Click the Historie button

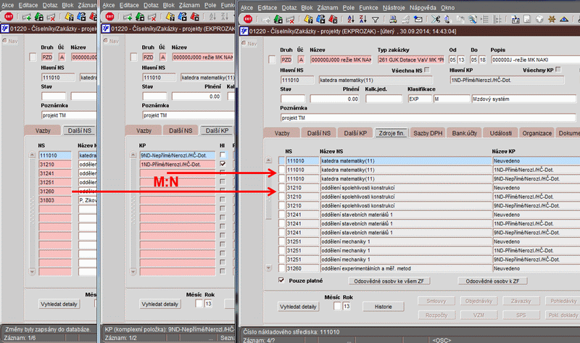click(384, 306)
